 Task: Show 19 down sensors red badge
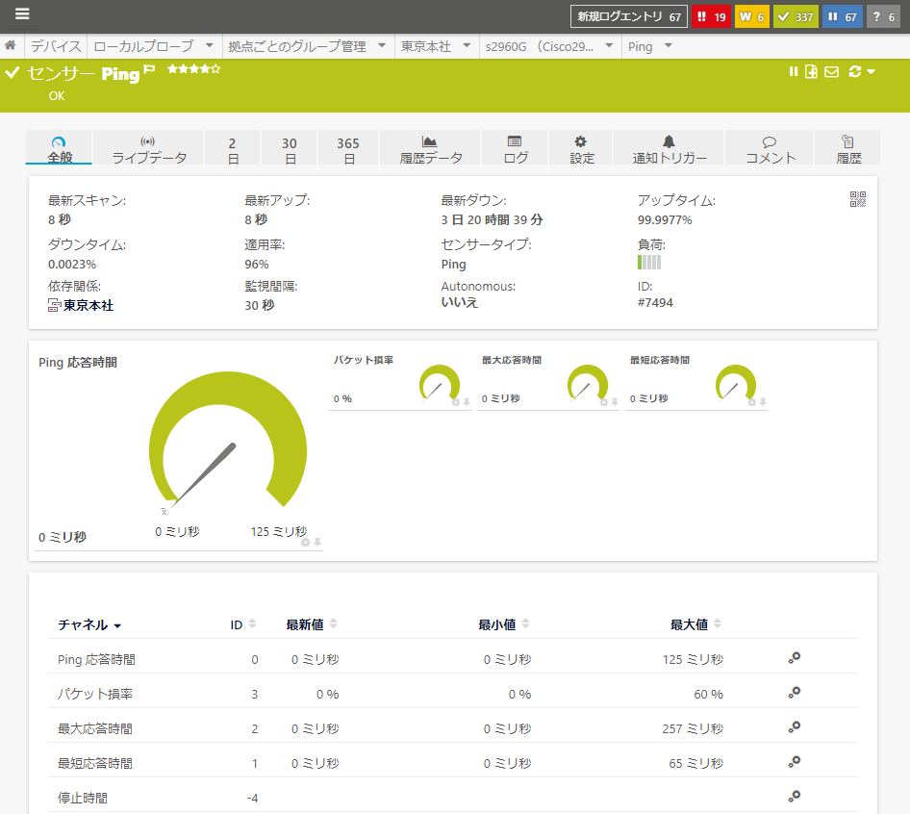coord(711,16)
